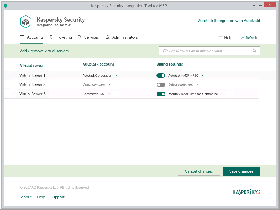Click the monitor icon beside Accounts

coord(22,37)
